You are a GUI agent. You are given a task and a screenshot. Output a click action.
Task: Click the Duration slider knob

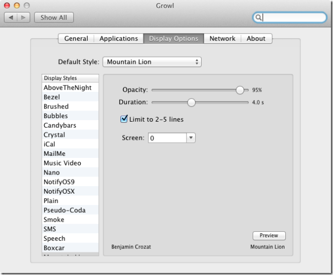pyautogui.click(x=191, y=103)
